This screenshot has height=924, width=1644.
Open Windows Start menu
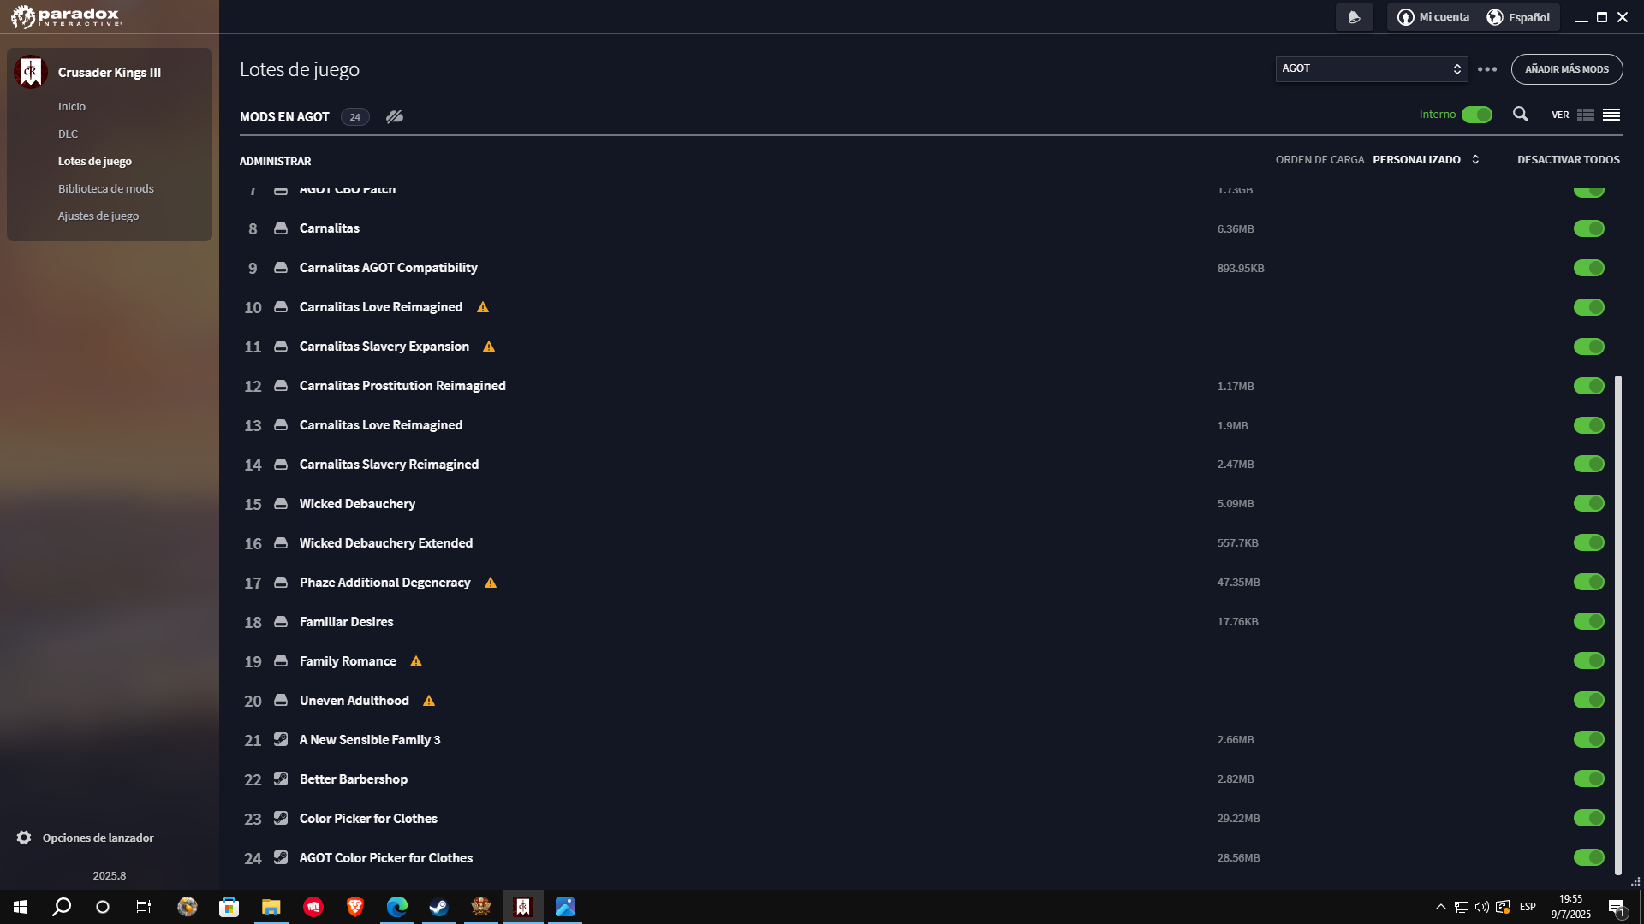click(21, 907)
